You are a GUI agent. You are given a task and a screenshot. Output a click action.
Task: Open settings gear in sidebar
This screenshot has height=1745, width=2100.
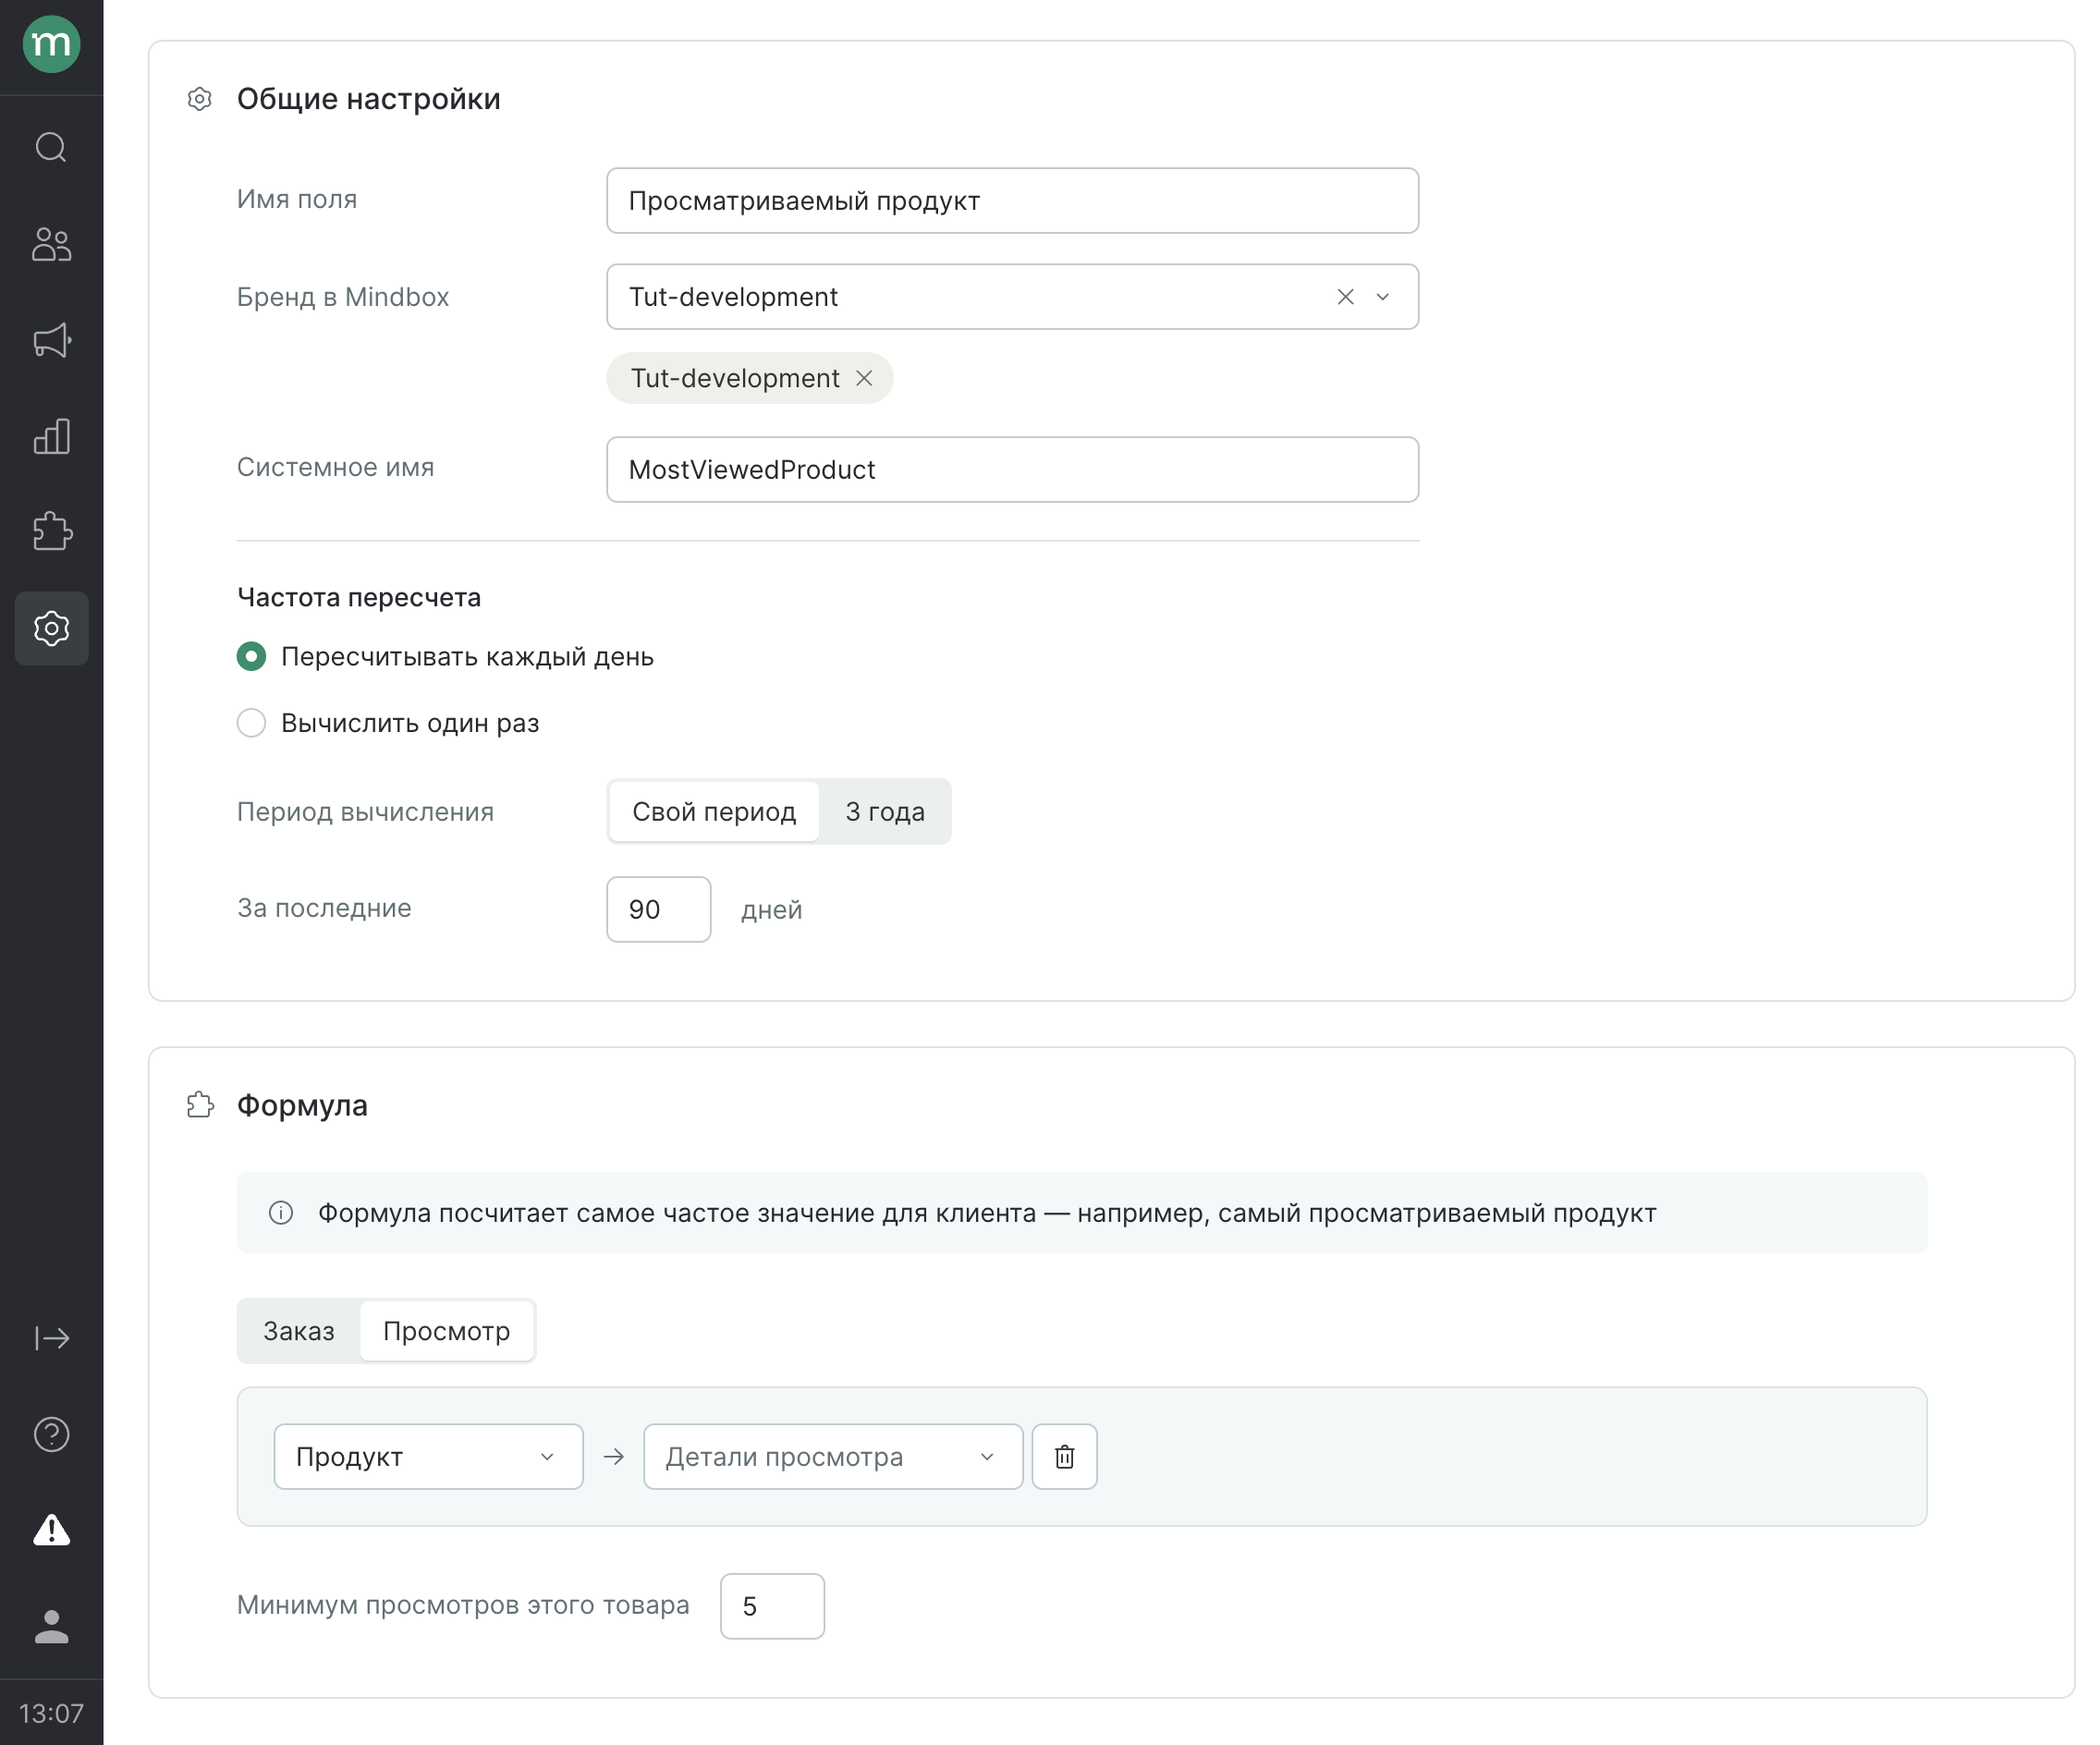click(x=51, y=628)
